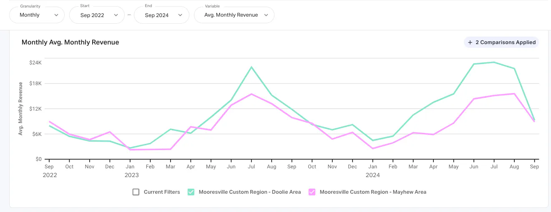This screenshot has height=212, width=551.
Task: Uncheck the Mayhew Area legend checkbox
Action: [x=312, y=192]
